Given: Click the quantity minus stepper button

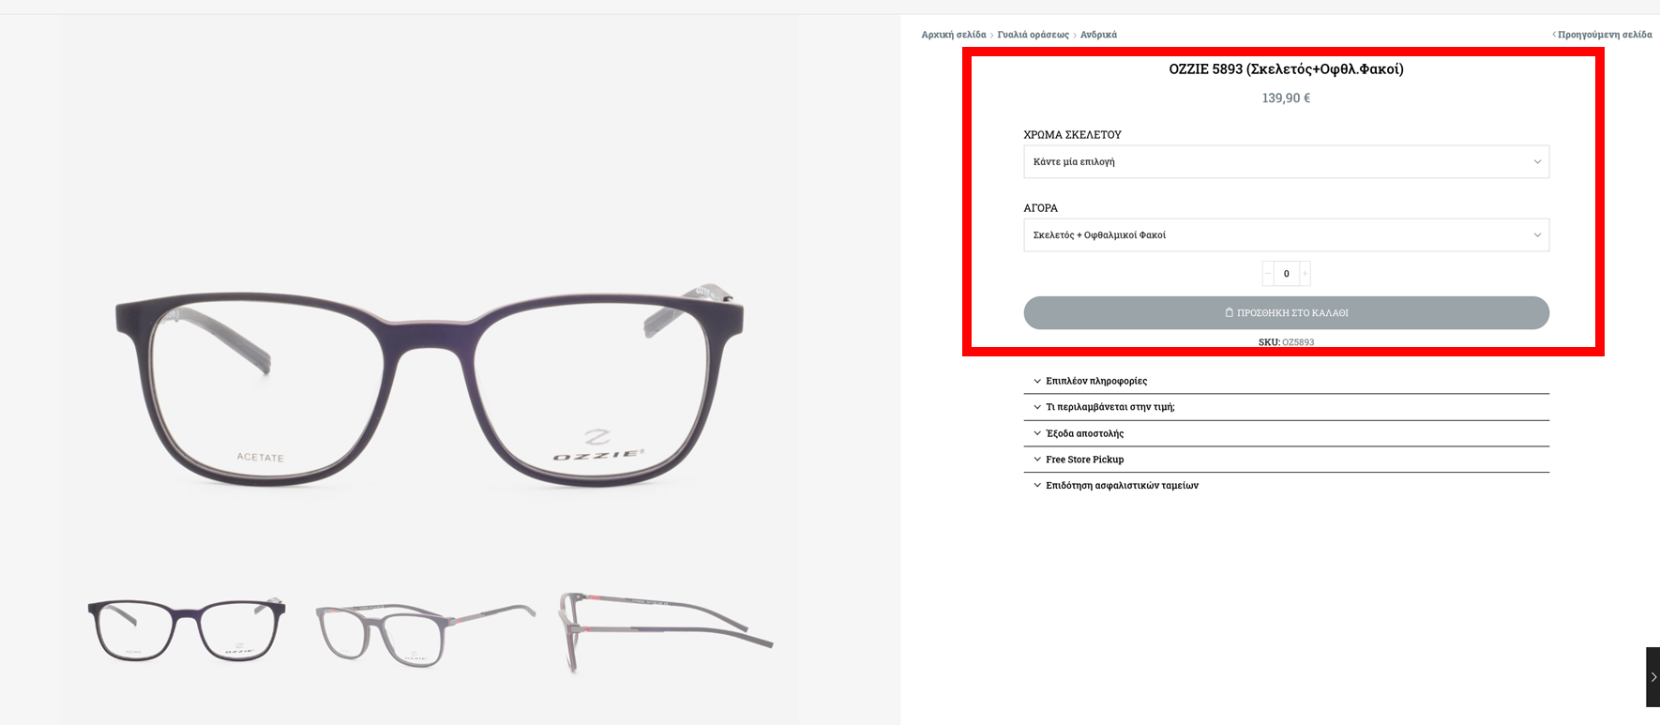Looking at the screenshot, I should 1268,273.
